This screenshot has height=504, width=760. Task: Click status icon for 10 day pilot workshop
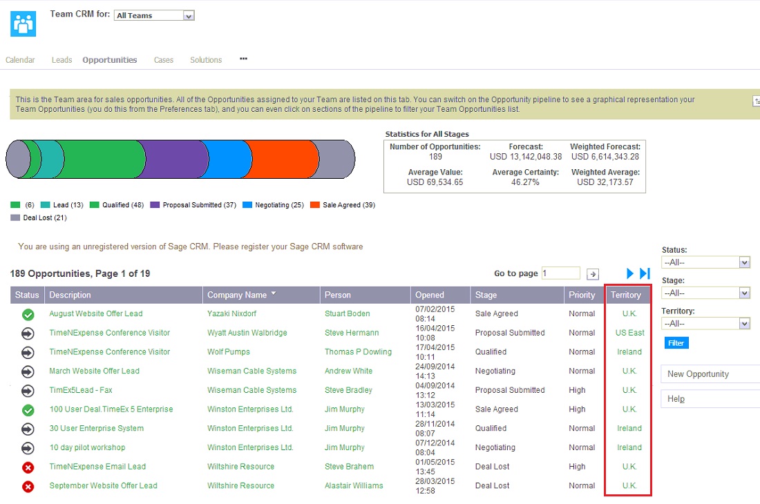click(28, 448)
